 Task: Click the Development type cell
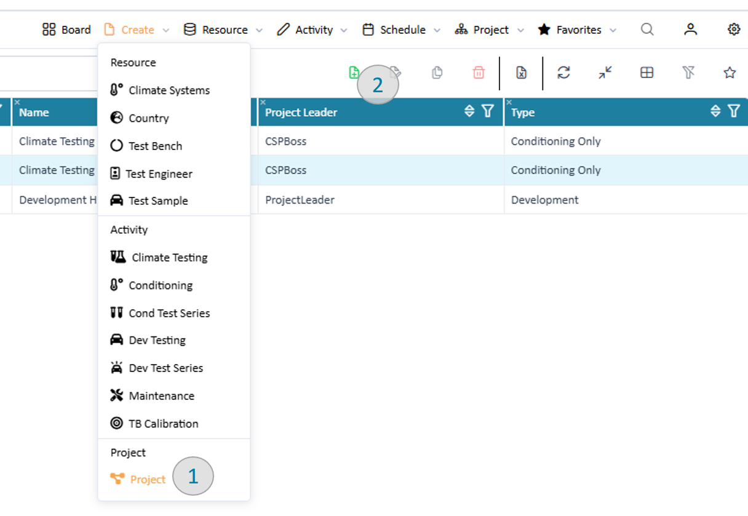click(x=626, y=200)
